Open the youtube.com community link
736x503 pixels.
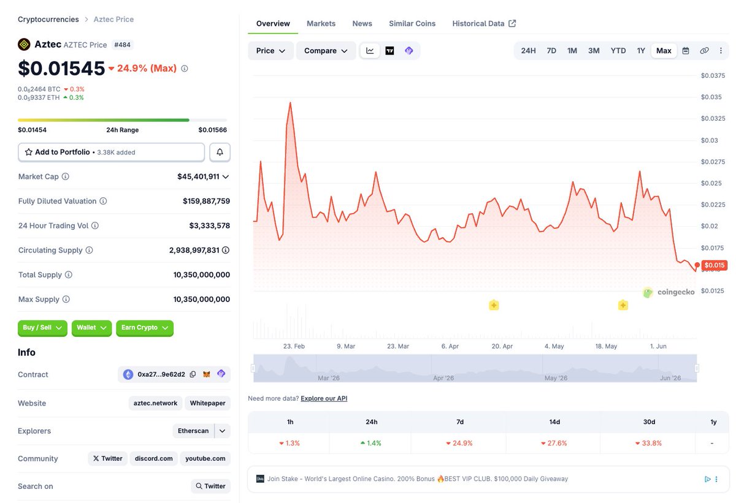pos(205,458)
